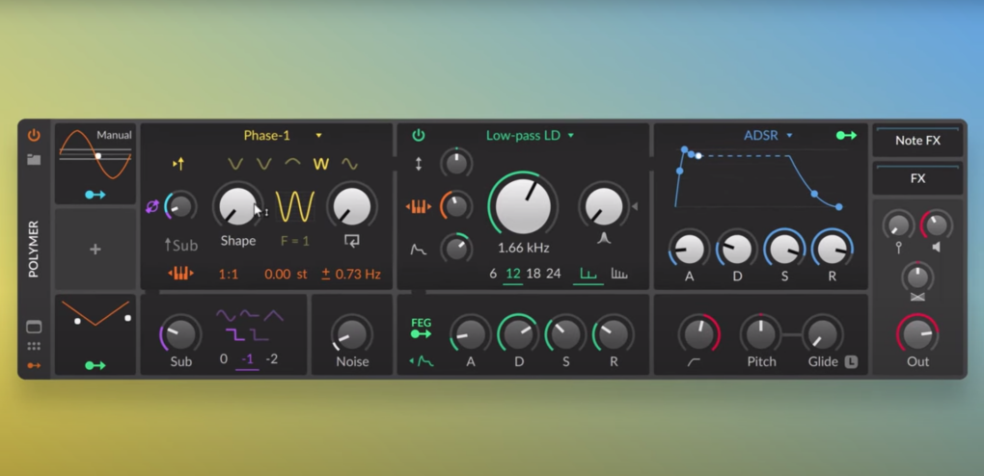Click the yellow waveform display
This screenshot has height=476, width=984.
click(x=295, y=207)
